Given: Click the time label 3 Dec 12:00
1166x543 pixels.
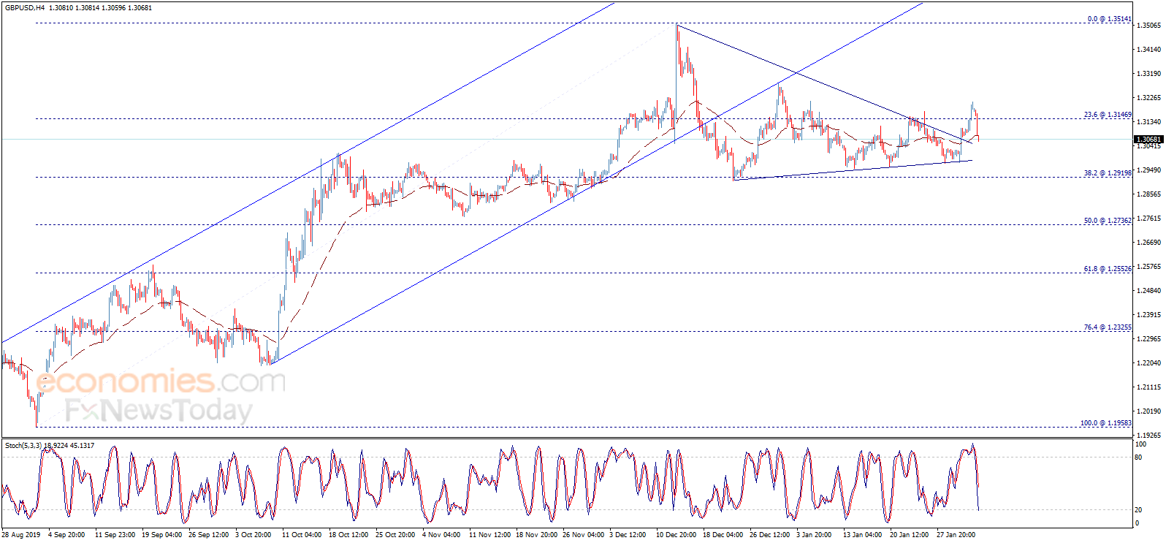Looking at the screenshot, I should tap(628, 535).
